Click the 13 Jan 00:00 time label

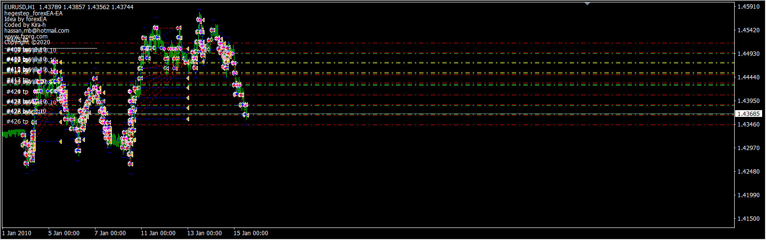(205, 233)
